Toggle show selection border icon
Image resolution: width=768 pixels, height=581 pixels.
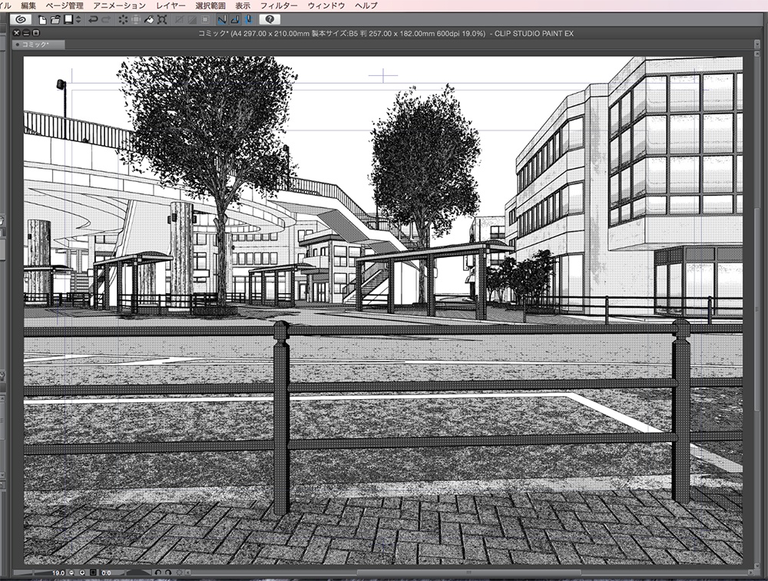(205, 20)
